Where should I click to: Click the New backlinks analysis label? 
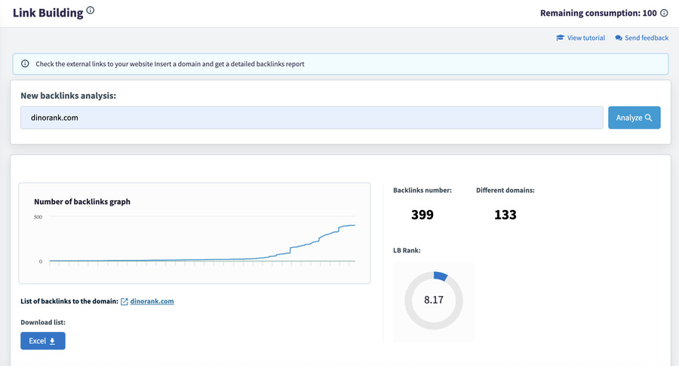69,96
